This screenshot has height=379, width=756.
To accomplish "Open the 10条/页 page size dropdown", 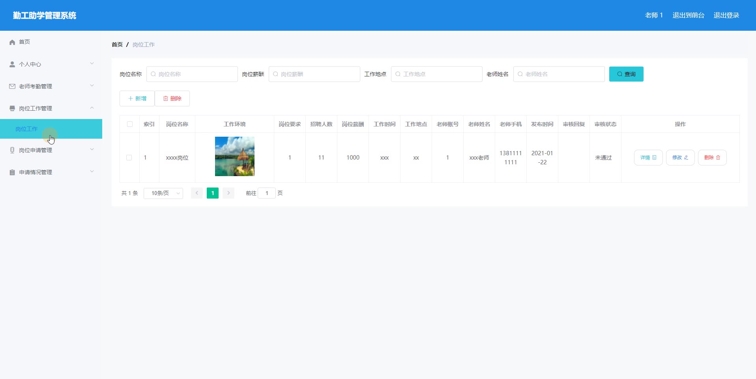I will pyautogui.click(x=163, y=193).
